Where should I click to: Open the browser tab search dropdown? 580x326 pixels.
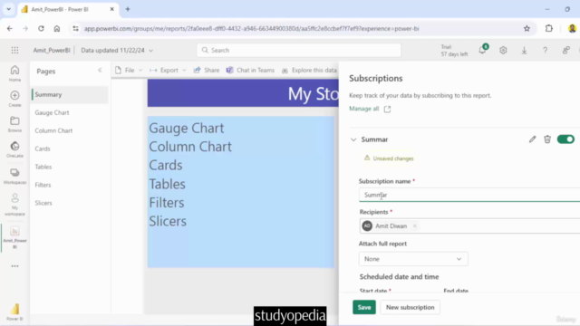click(x=8, y=9)
